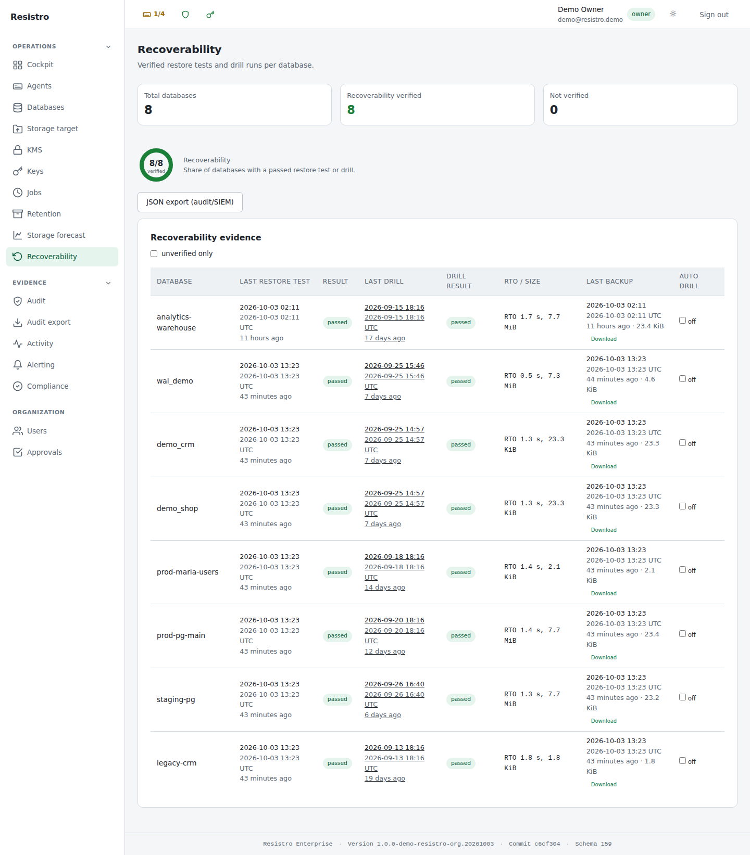
Task: Collapse the Evidence section chevron
Action: pos(108,283)
